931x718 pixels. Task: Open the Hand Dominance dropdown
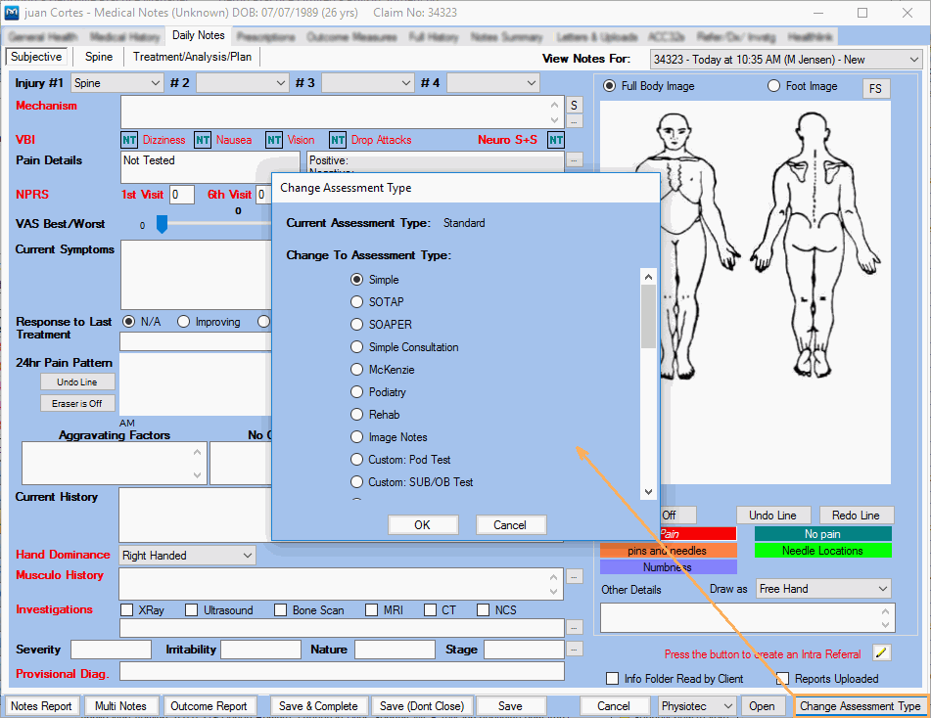(x=187, y=556)
